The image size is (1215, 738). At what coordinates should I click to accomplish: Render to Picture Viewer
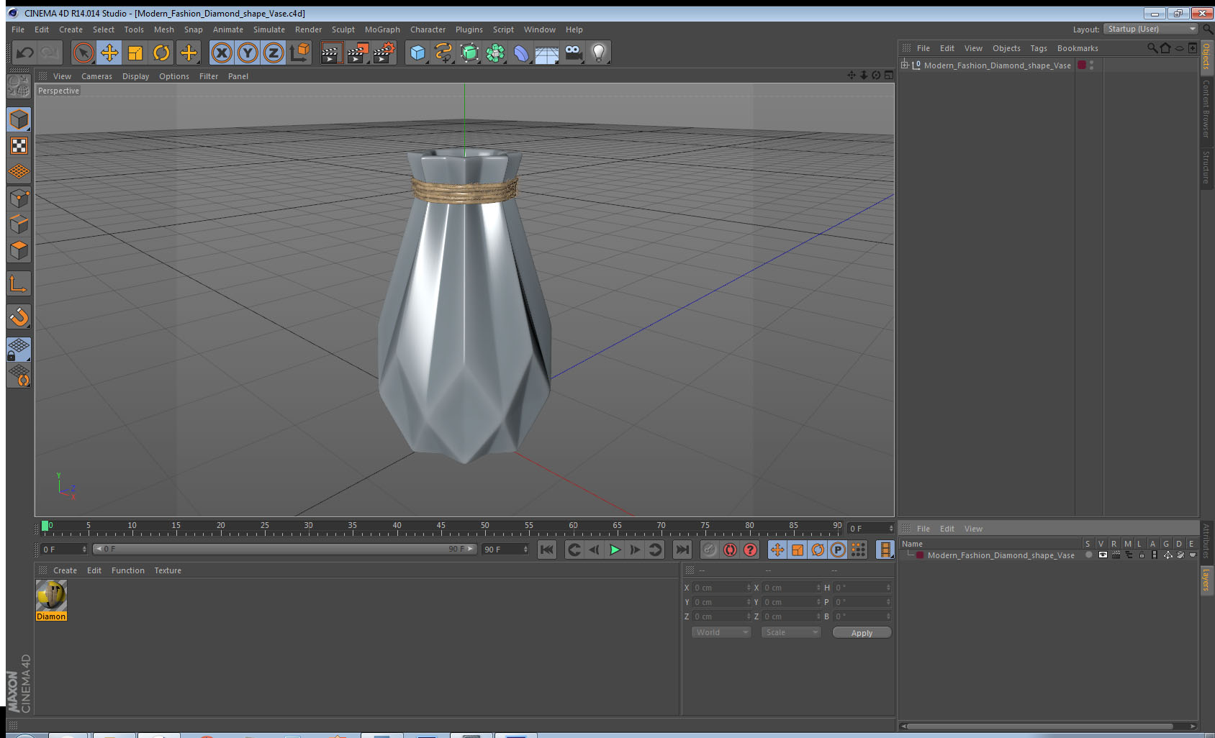tap(358, 53)
